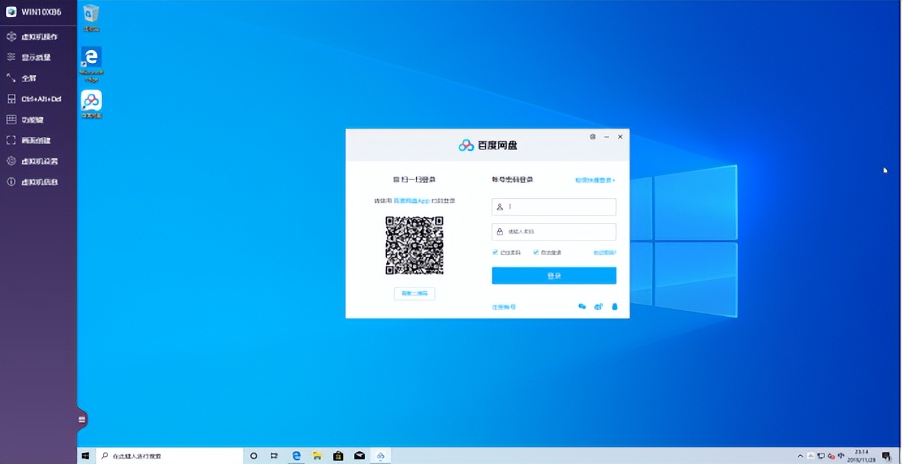Click inside the username input field
The height and width of the screenshot is (464, 902).
pos(554,207)
